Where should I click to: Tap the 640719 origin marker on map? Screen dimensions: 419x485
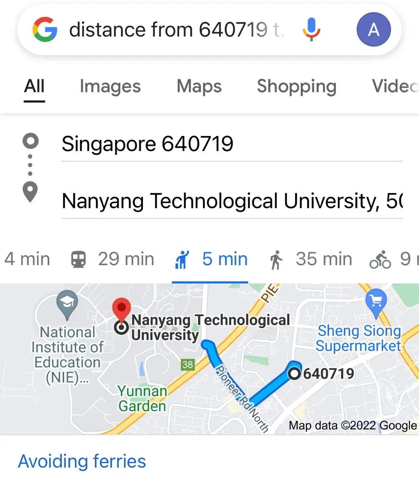(x=294, y=373)
